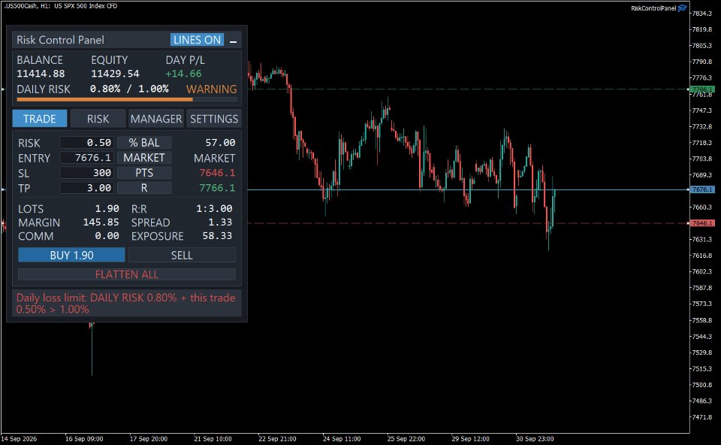Viewport: 721px width, 445px height.
Task: Click the RiskControlPanel expert advisor icon
Action: point(683,8)
